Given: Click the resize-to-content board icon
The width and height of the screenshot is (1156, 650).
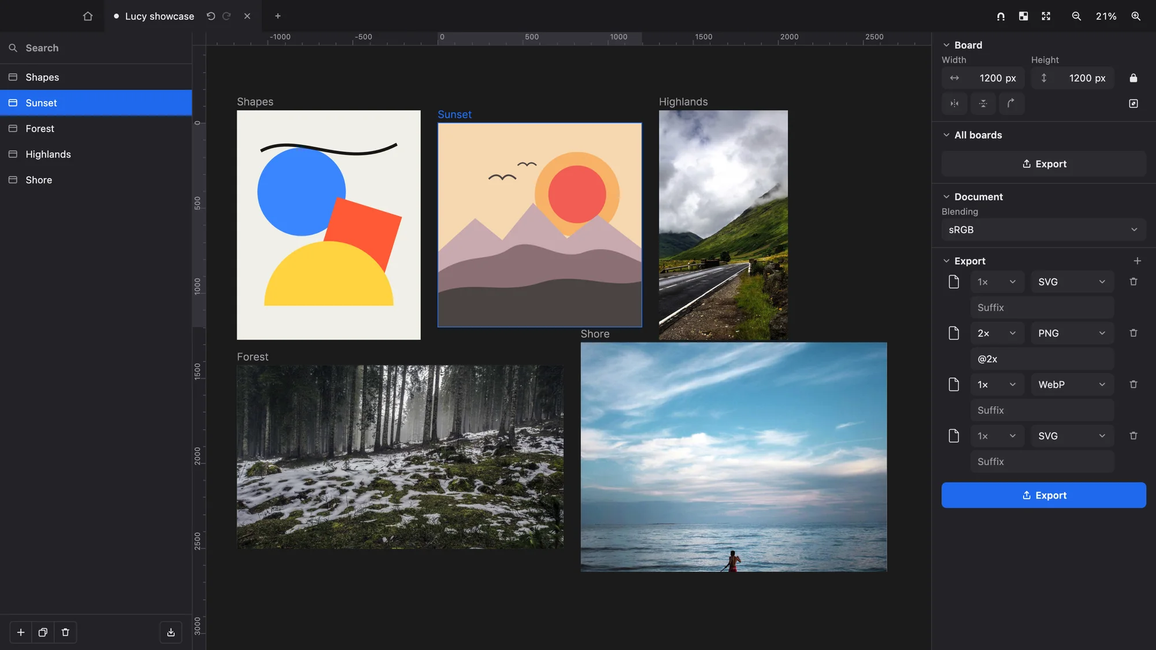Looking at the screenshot, I should pos(1133,103).
